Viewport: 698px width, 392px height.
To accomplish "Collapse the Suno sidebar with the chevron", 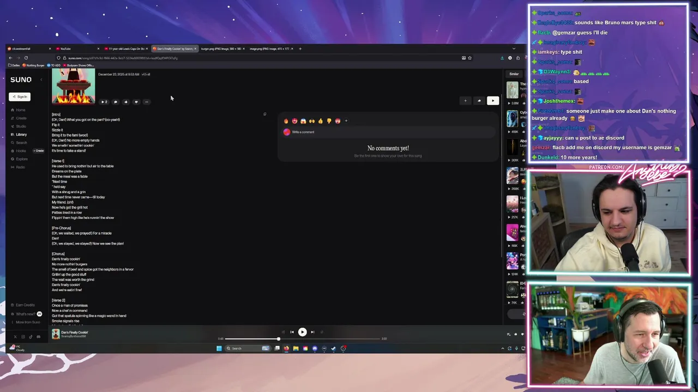I will coord(41,80).
